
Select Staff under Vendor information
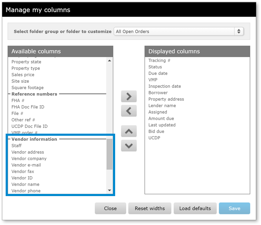tap(16, 146)
